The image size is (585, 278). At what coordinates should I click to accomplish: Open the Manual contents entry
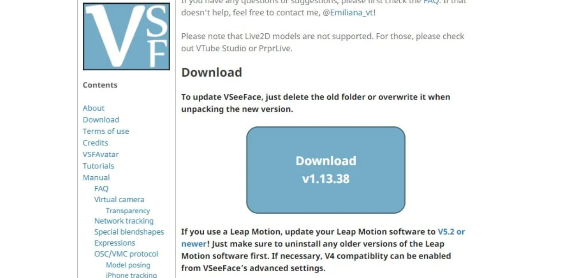(x=96, y=178)
